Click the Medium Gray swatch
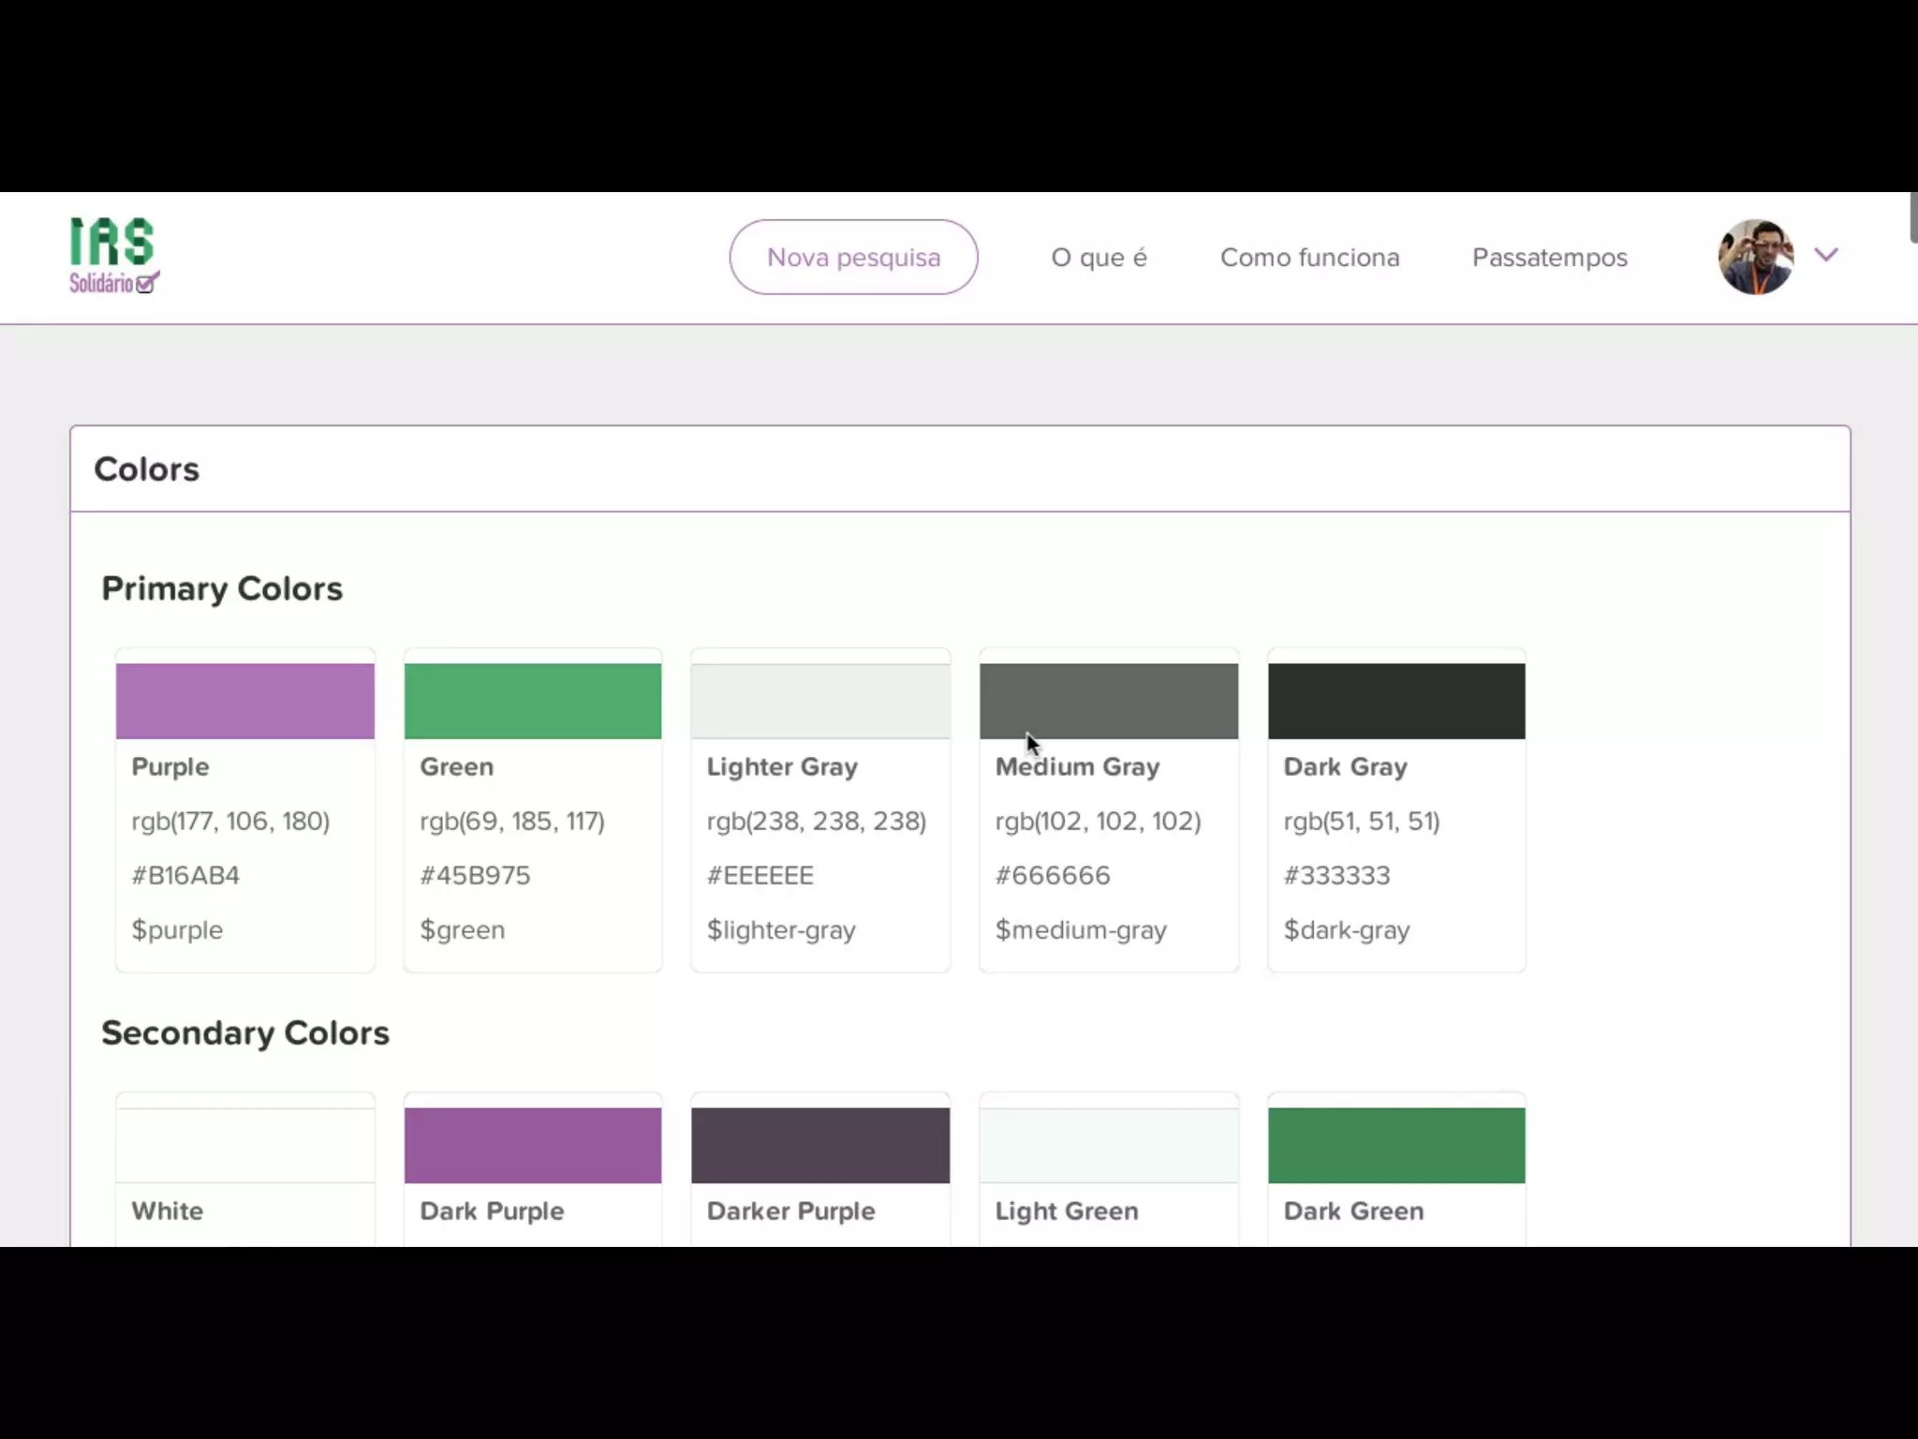 [1108, 701]
